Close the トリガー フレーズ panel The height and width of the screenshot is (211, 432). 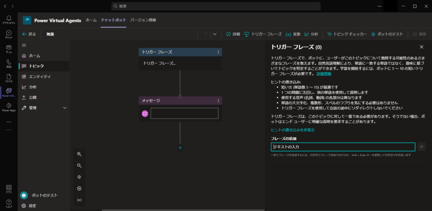(421, 47)
